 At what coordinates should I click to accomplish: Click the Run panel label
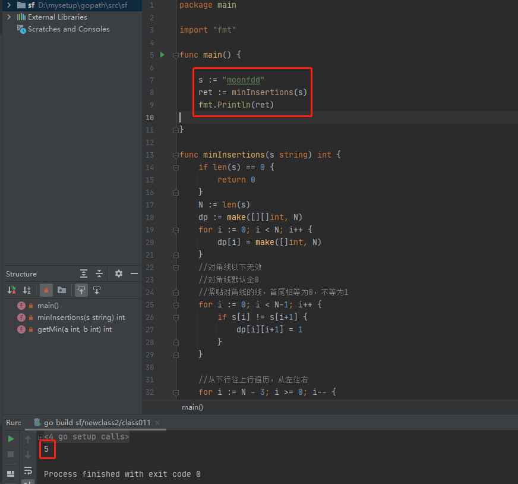pos(13,423)
